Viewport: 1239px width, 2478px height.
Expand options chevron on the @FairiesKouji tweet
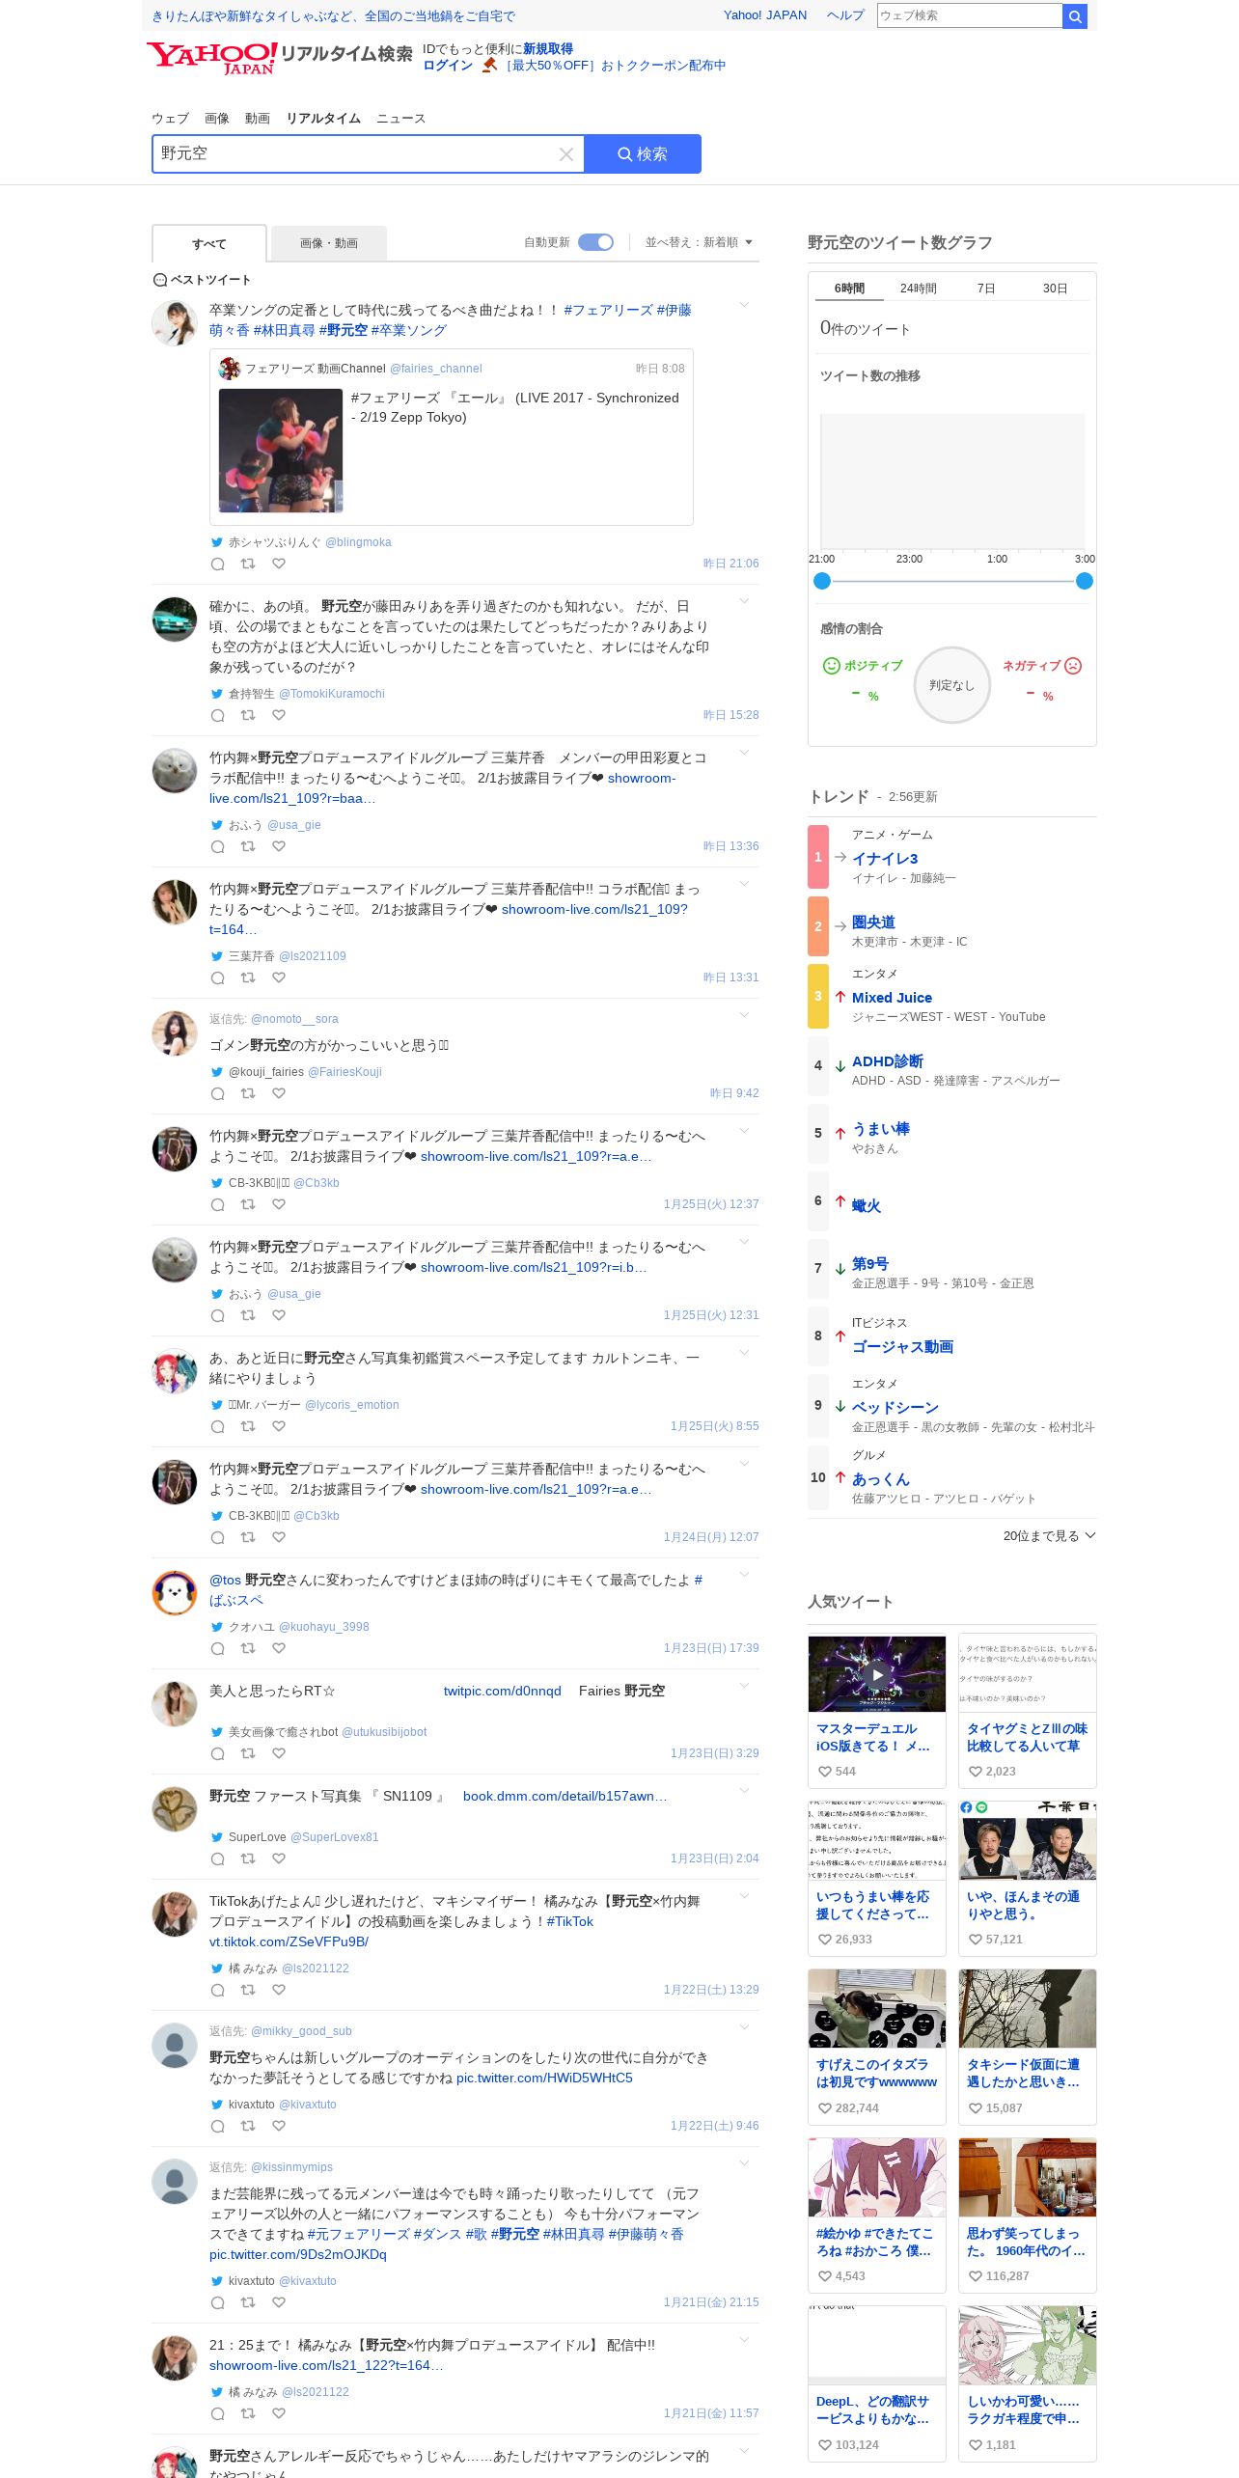(744, 1015)
